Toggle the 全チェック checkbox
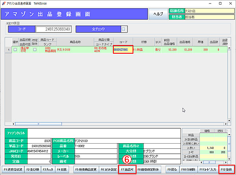236x175 pixels. point(124,29)
